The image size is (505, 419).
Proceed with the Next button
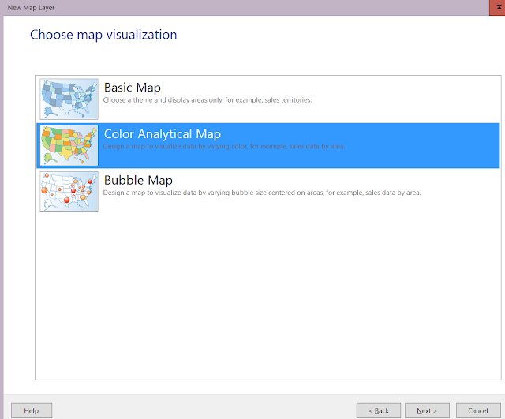427,410
